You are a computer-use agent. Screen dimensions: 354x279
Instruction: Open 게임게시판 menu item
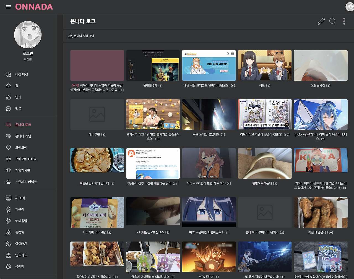pyautogui.click(x=23, y=170)
